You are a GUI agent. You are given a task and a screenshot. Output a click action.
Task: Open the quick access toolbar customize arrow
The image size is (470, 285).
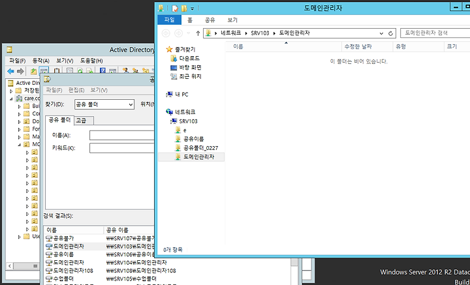[x=193, y=8]
